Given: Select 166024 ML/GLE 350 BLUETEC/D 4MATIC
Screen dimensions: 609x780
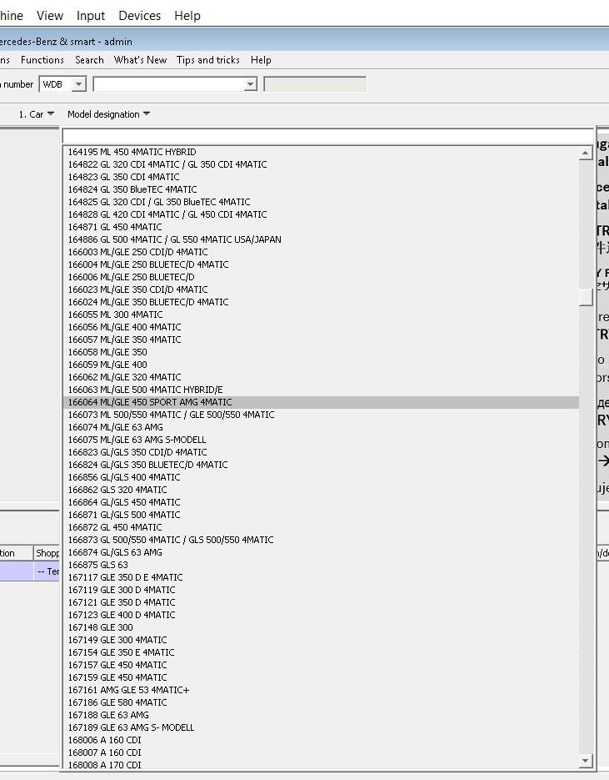Looking at the screenshot, I should 321,302.
